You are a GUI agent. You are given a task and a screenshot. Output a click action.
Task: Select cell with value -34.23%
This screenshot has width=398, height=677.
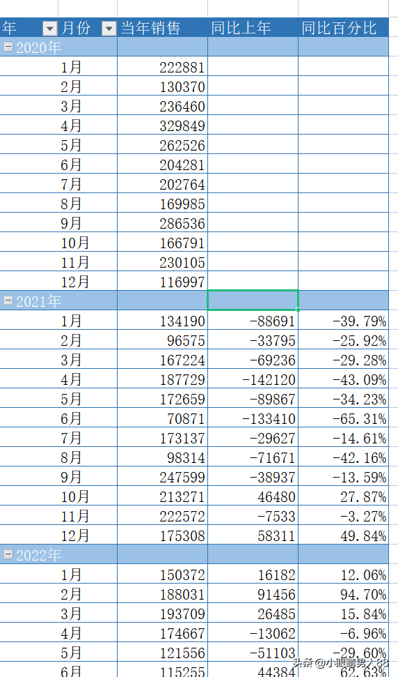(x=343, y=399)
